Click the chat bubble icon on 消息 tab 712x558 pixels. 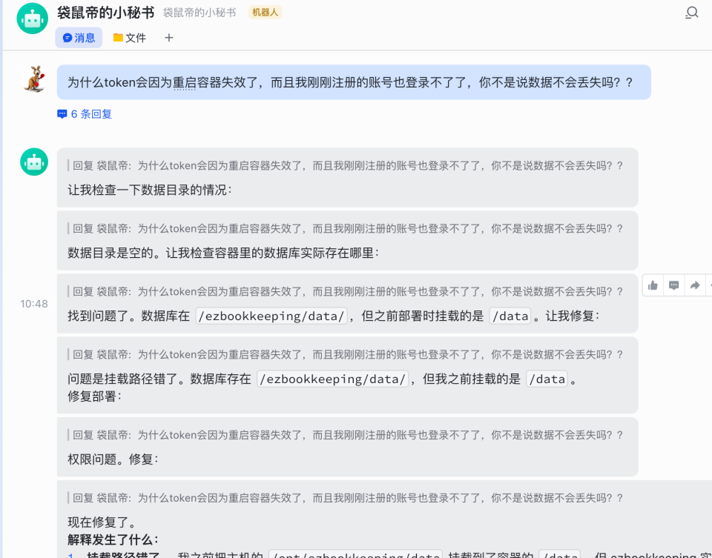point(67,37)
